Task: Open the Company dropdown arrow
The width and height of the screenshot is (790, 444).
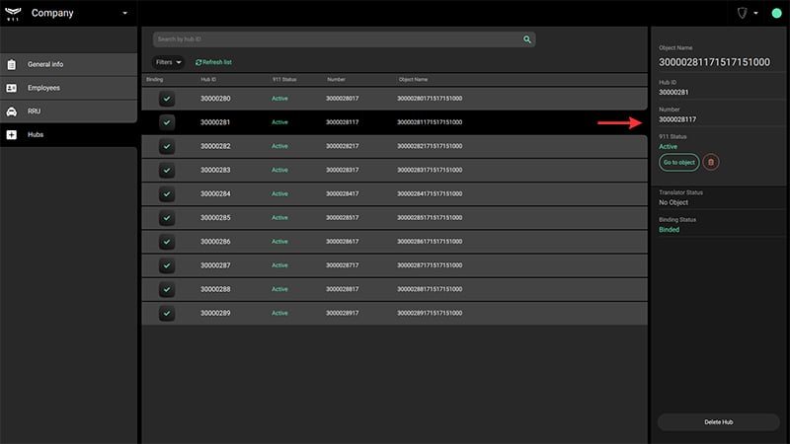Action: click(125, 13)
